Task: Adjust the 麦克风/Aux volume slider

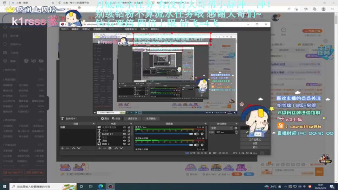Action: (164, 134)
